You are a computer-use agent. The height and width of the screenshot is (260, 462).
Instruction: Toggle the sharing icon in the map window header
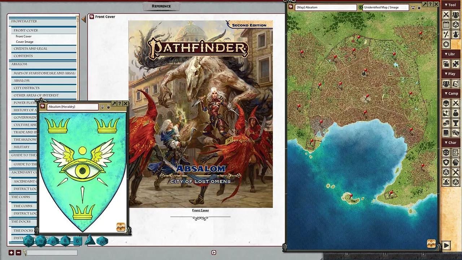pyautogui.click(x=413, y=7)
